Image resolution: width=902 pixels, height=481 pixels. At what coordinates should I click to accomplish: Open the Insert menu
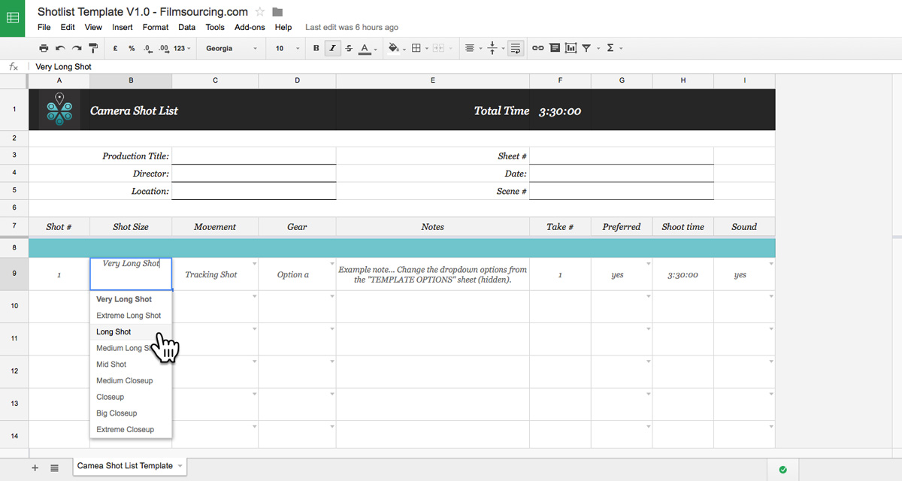pyautogui.click(x=123, y=27)
